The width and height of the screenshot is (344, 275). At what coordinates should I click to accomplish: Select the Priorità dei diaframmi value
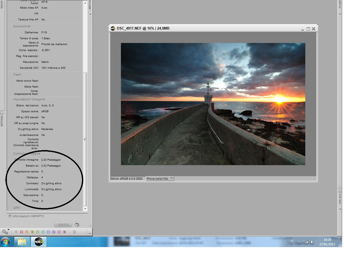pyautogui.click(x=54, y=44)
